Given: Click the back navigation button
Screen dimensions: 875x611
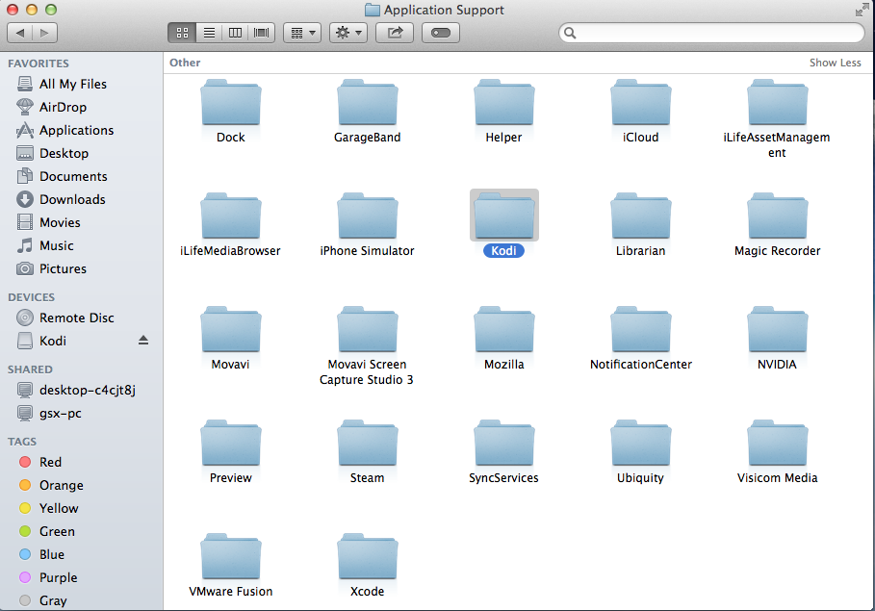Looking at the screenshot, I should coord(19,32).
